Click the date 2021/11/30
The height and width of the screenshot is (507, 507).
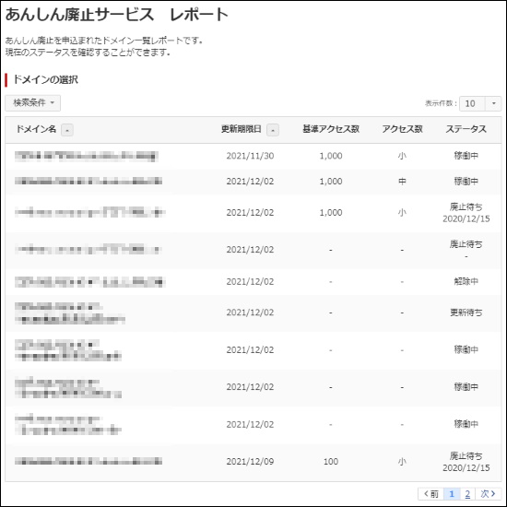250,156
